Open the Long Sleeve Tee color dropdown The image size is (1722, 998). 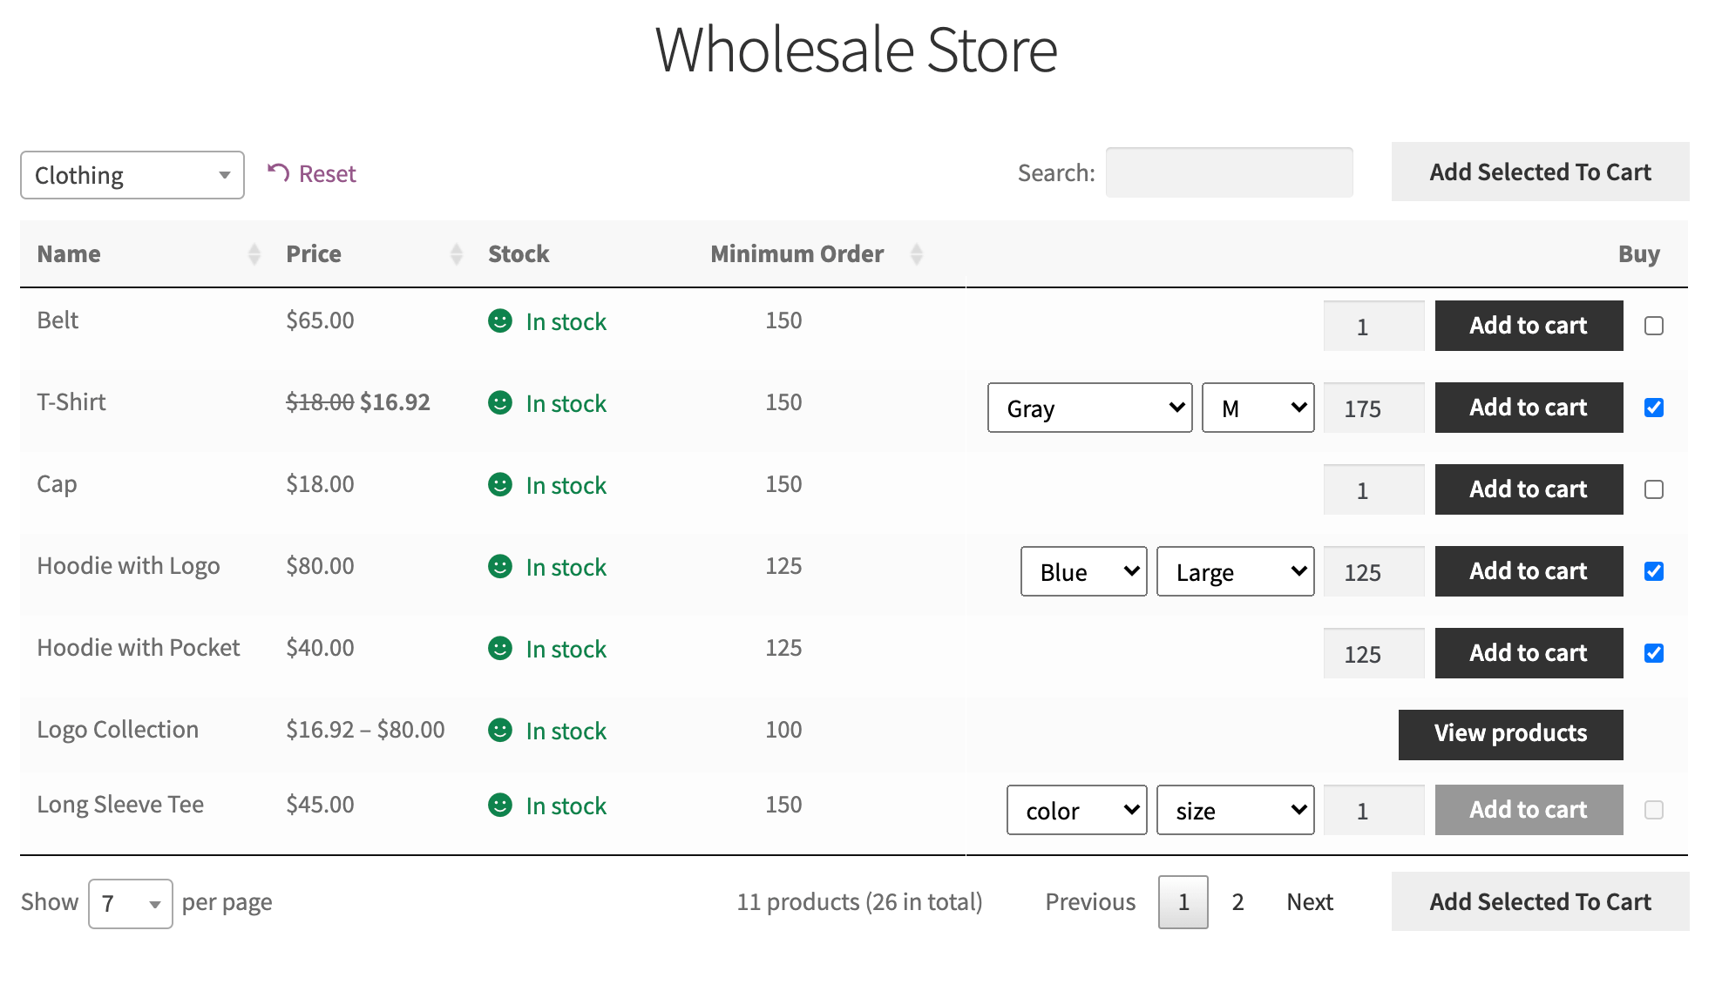tap(1077, 810)
